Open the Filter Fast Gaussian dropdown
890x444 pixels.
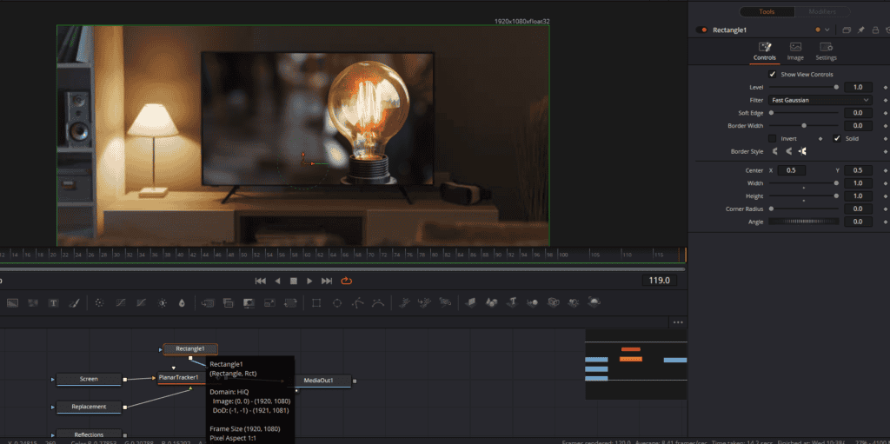[x=820, y=100]
